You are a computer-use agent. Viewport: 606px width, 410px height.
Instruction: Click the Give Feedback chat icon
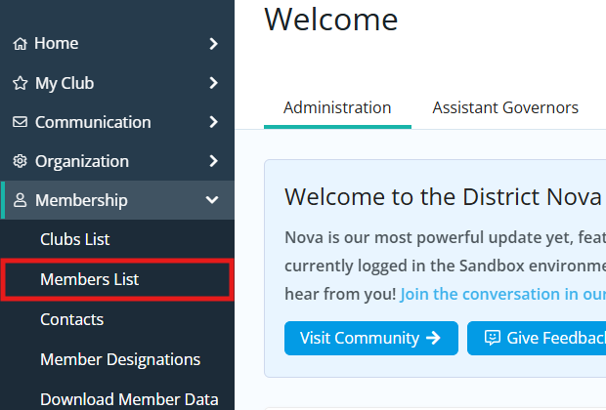pos(493,338)
